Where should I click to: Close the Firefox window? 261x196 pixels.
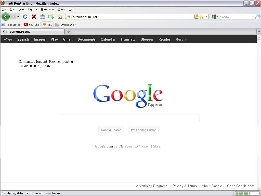[258, 3]
